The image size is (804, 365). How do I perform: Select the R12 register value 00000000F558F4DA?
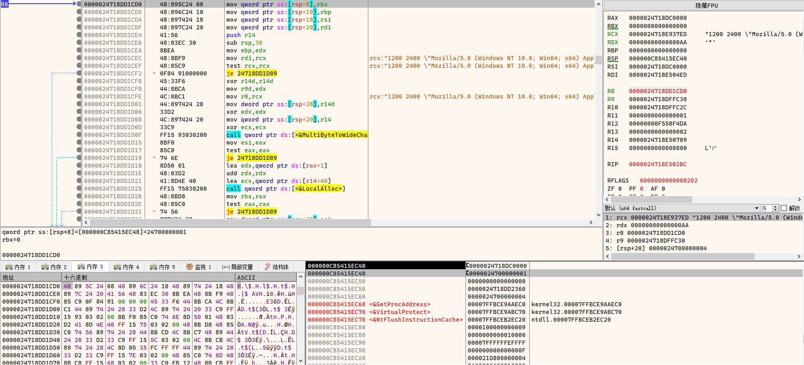coord(658,124)
